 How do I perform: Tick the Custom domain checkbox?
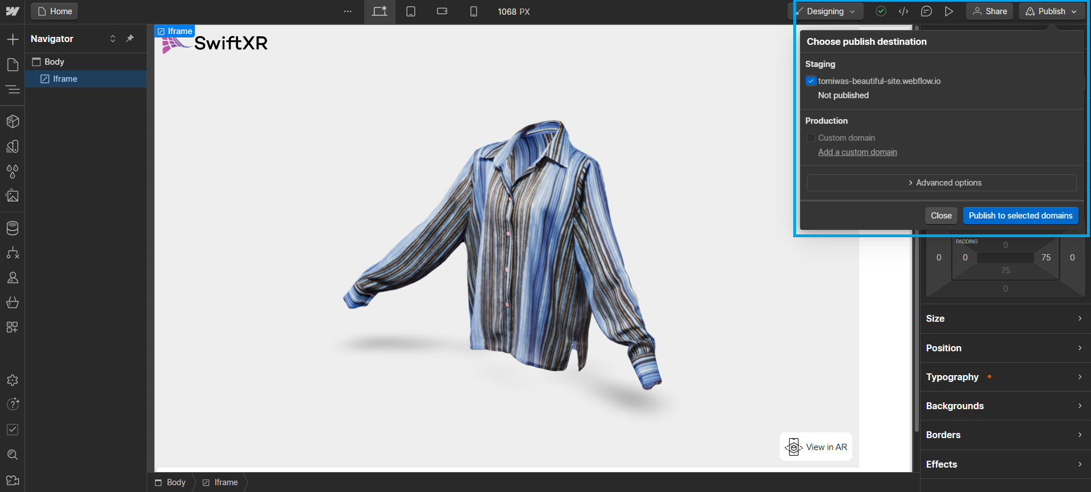pyautogui.click(x=811, y=138)
